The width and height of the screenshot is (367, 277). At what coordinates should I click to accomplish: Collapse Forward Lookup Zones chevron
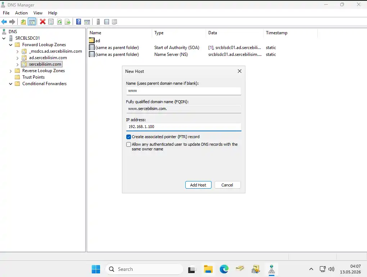[x=10, y=45]
